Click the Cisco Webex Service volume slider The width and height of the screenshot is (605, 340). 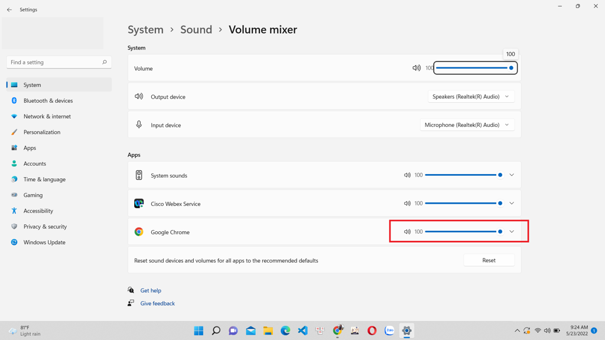(464, 203)
